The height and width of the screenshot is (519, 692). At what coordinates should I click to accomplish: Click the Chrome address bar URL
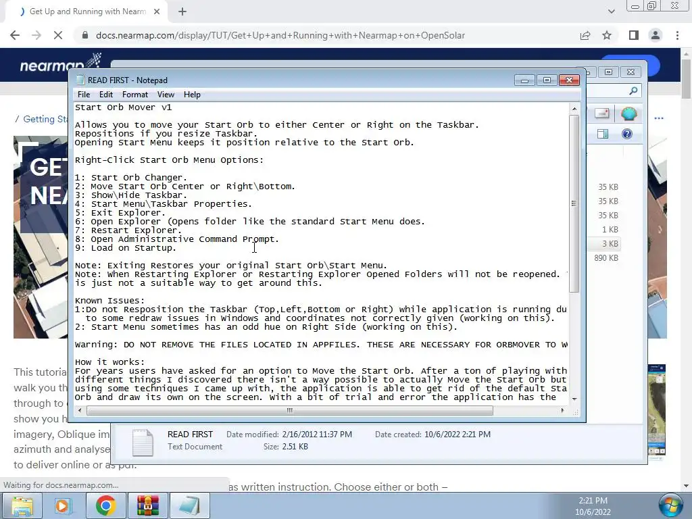pyautogui.click(x=280, y=35)
